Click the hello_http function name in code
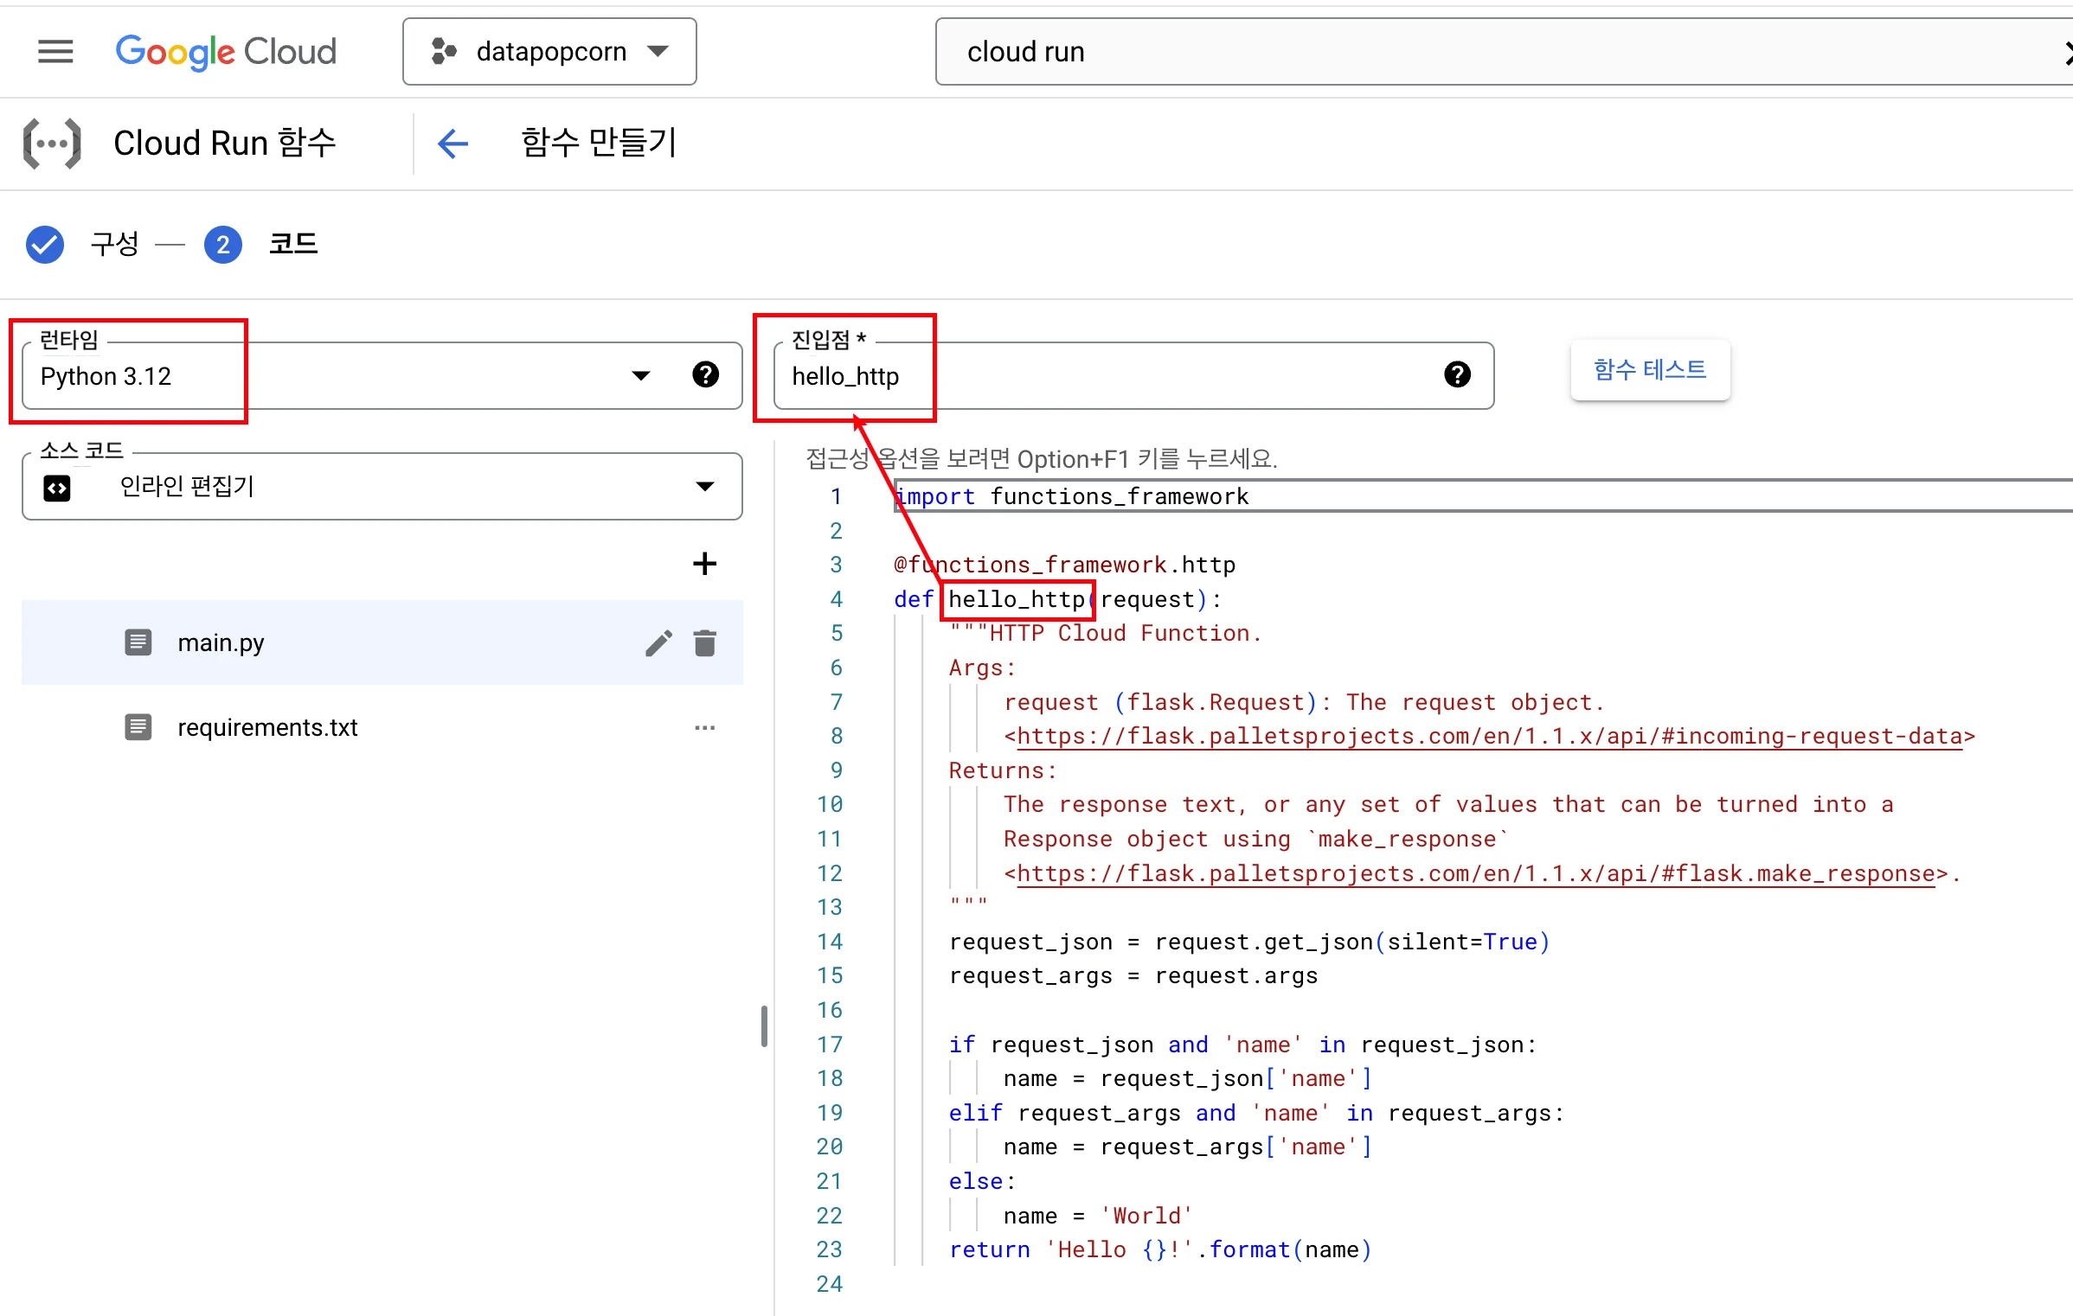 [1017, 599]
